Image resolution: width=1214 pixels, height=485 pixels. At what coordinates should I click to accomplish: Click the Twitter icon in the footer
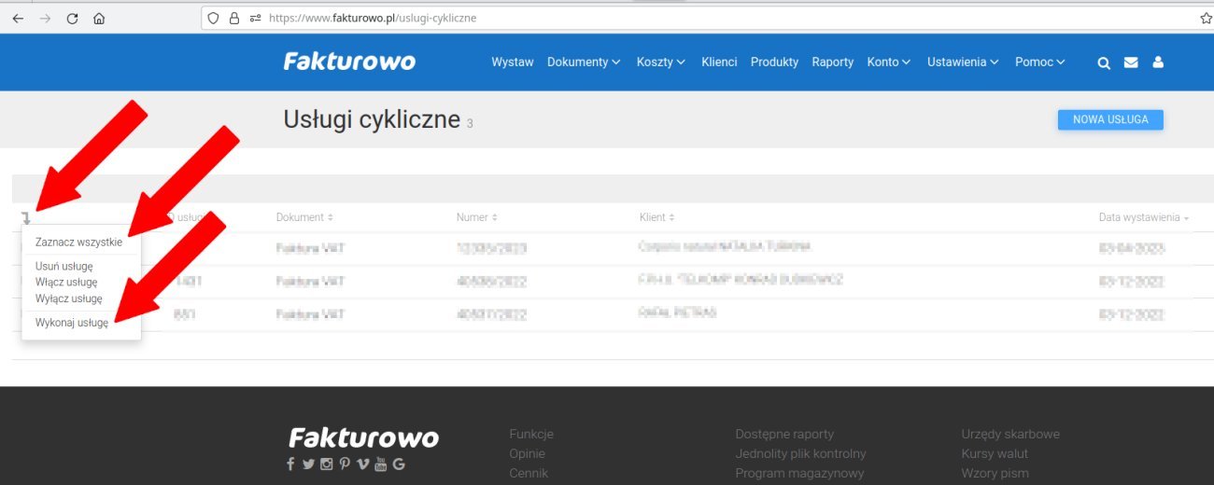click(308, 464)
